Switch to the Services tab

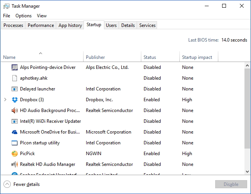tap(147, 25)
